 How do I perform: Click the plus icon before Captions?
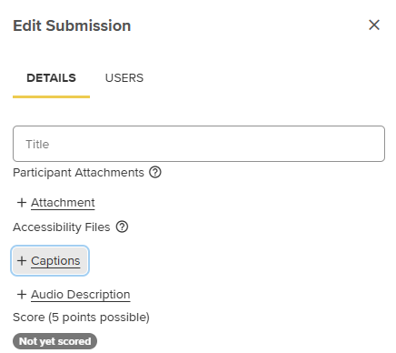tap(22, 260)
